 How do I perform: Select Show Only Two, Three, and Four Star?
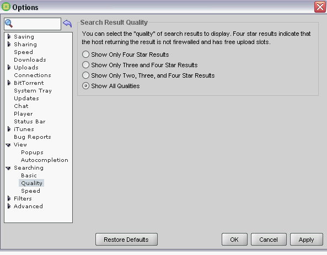point(85,75)
